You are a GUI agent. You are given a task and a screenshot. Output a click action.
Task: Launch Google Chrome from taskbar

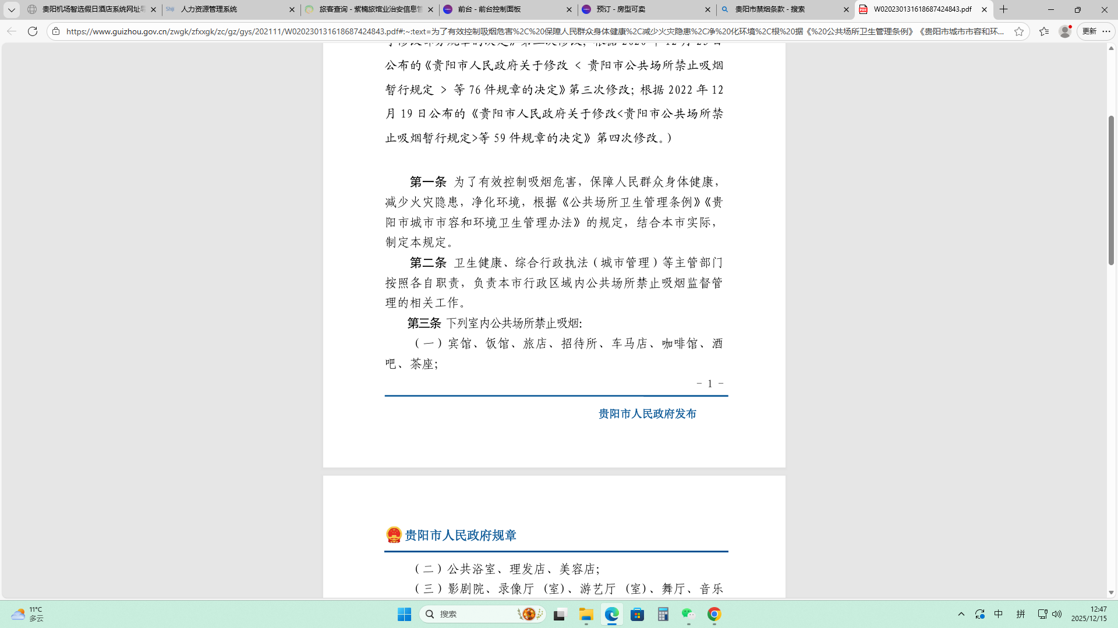pos(714,614)
